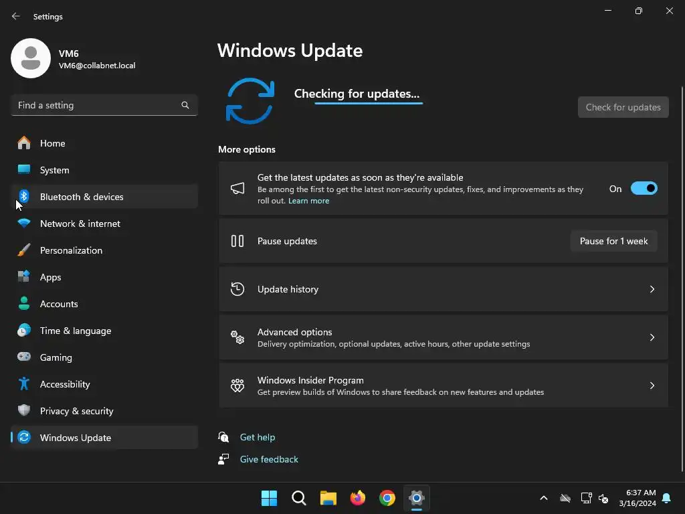Open Gaming settings
This screenshot has width=685, height=514.
point(104,357)
